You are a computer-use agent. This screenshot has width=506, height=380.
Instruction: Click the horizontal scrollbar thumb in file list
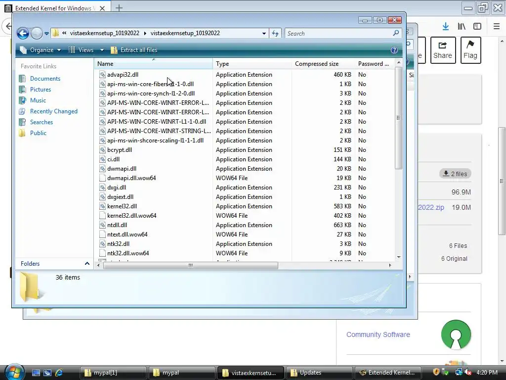pyautogui.click(x=190, y=266)
